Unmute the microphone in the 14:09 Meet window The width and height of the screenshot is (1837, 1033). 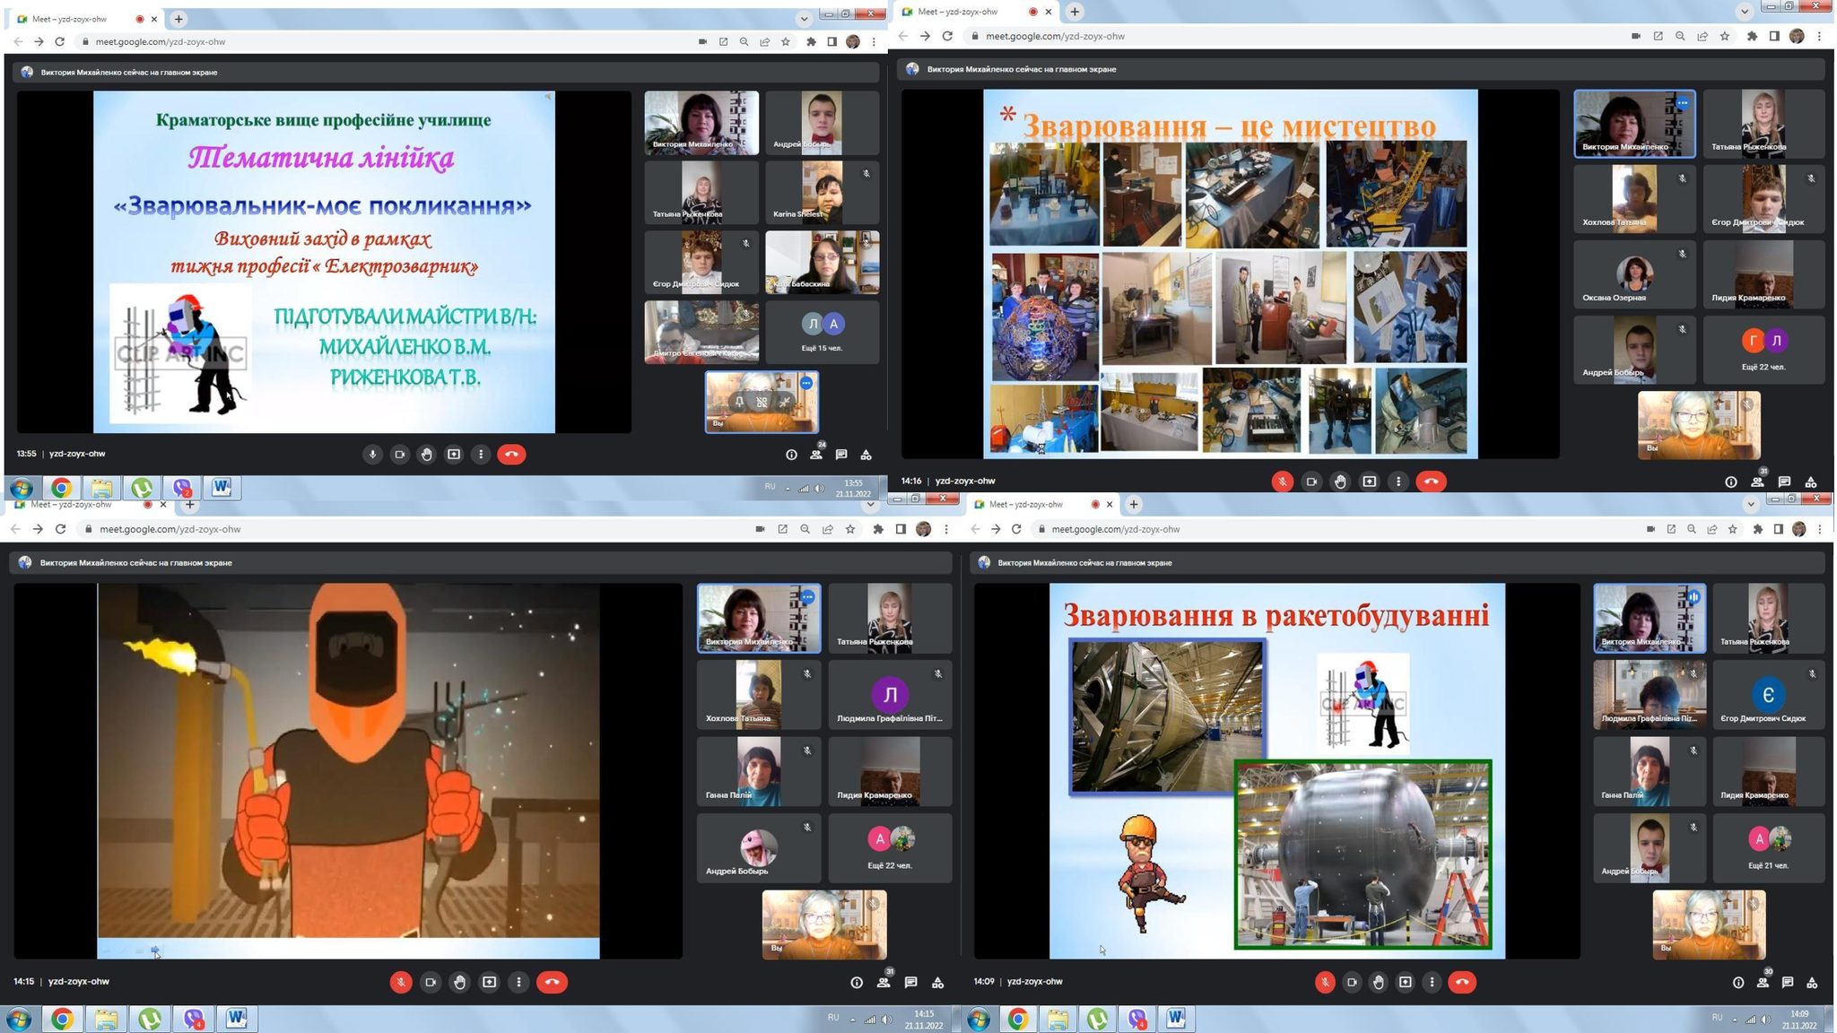[x=1325, y=982]
